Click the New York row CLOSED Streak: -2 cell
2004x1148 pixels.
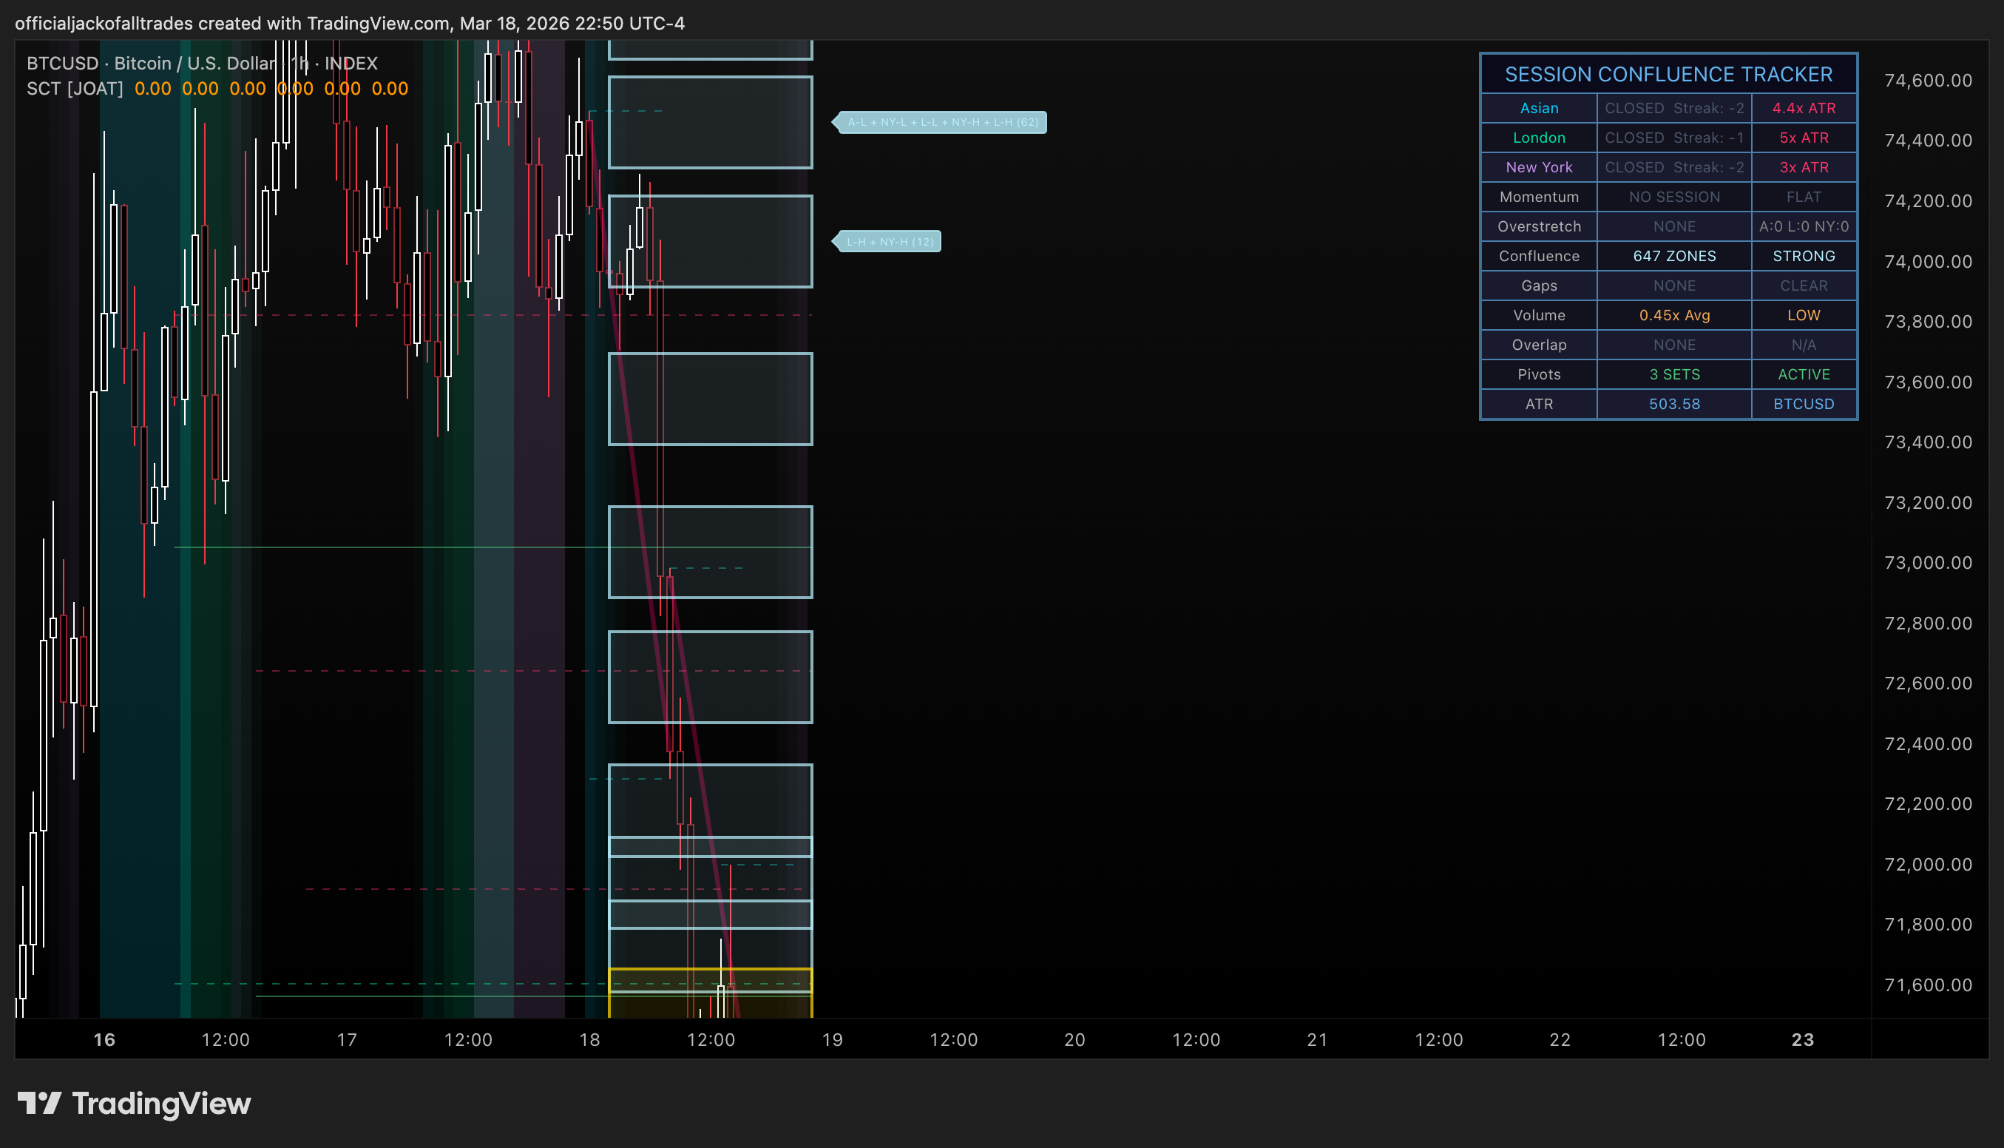click(x=1673, y=167)
